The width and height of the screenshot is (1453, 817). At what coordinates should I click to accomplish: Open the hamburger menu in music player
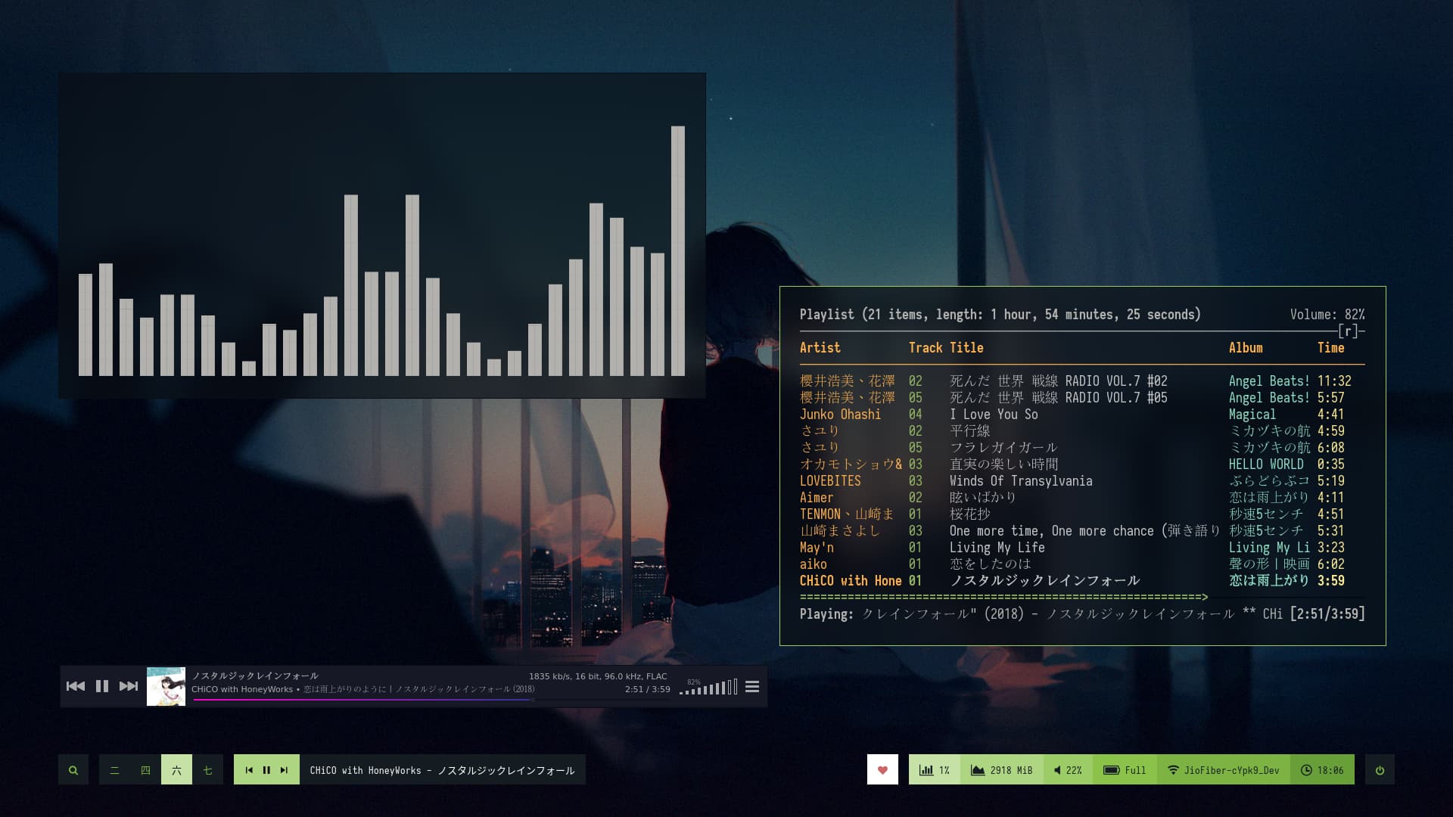pos(752,687)
